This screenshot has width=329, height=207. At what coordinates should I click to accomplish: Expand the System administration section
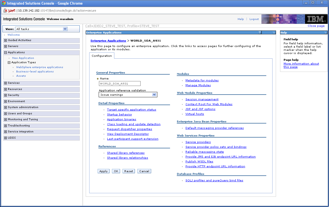click(6, 107)
